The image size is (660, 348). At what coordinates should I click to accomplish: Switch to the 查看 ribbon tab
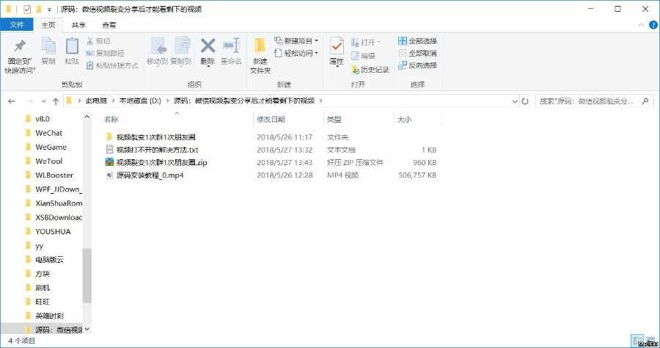[109, 25]
